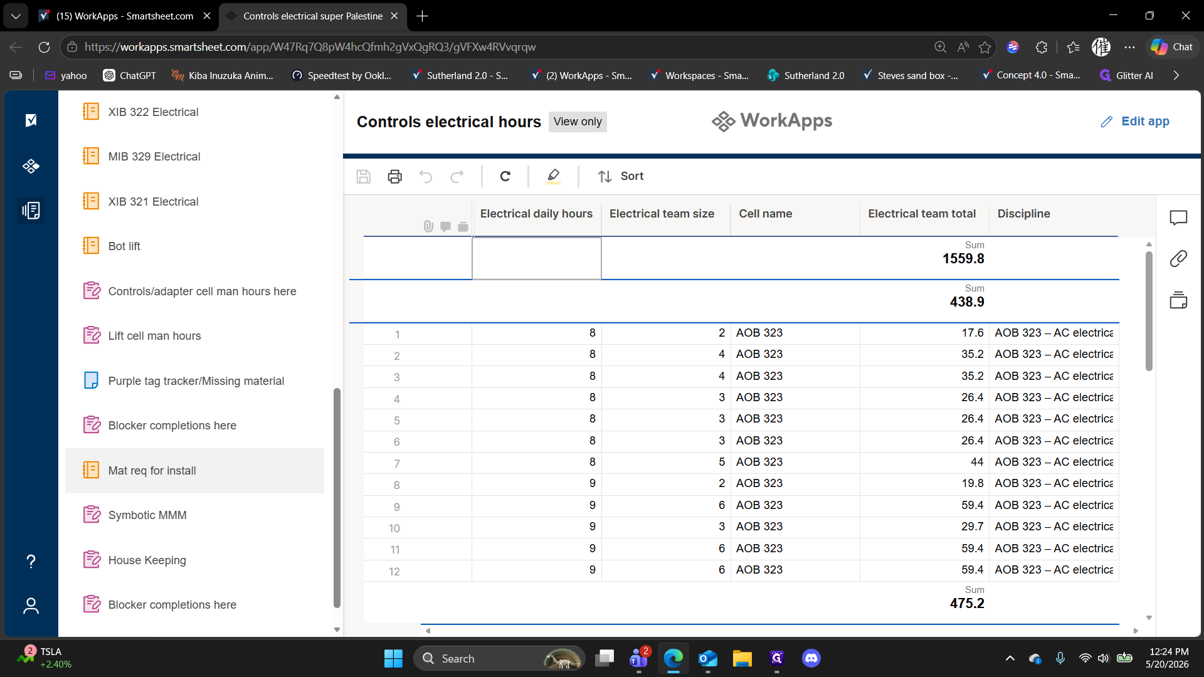This screenshot has height=677, width=1204.
Task: Open the Conversations panel icon
Action: (1178, 218)
